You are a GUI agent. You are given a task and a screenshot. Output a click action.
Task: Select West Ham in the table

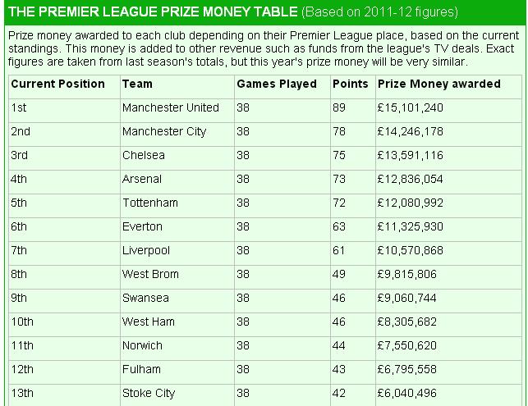pos(149,322)
